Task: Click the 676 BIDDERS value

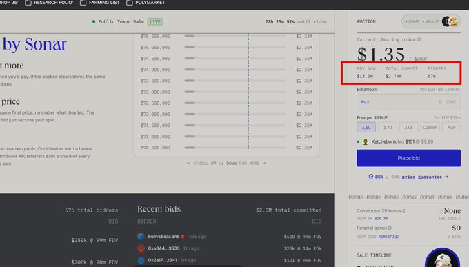Action: pyautogui.click(x=432, y=76)
